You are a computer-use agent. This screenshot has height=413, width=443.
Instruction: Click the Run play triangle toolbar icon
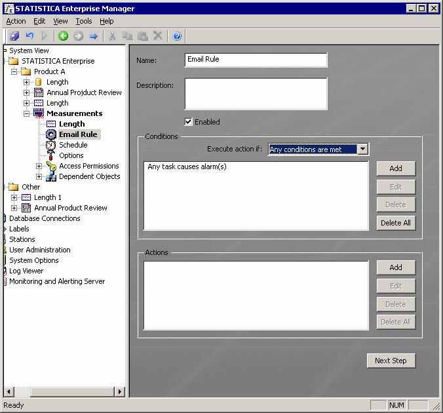[x=45, y=36]
